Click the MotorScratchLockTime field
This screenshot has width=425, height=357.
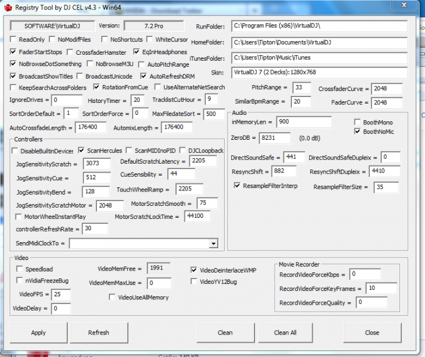tap(197, 216)
